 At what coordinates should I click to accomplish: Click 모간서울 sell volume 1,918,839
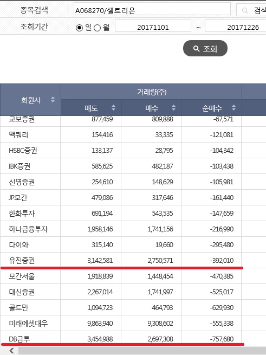pyautogui.click(x=100, y=276)
